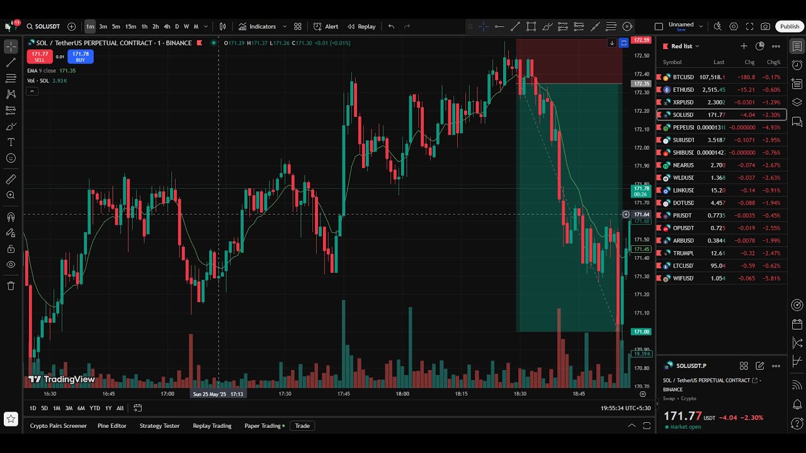Click the trash remove objects icon
Viewport: 806px width, 453px height.
pyautogui.click(x=11, y=286)
